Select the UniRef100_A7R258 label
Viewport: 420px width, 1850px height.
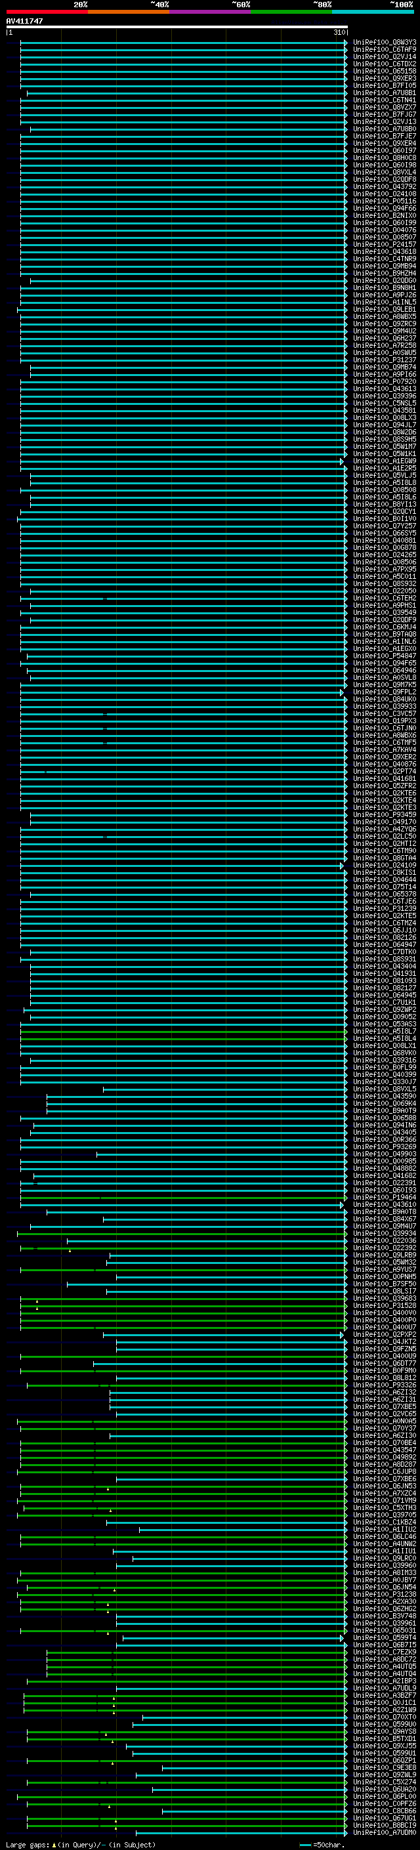point(385,345)
